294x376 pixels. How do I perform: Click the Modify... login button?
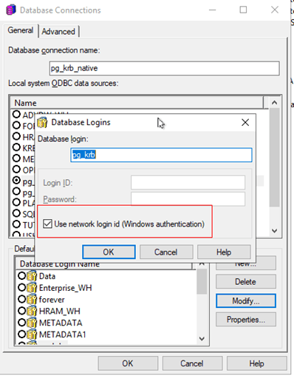click(246, 301)
